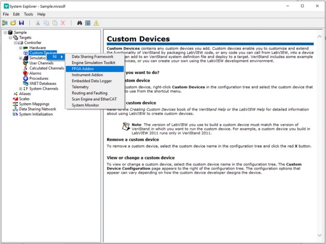
Task: Select the System Mappings tree item label
Action: tap(34, 104)
